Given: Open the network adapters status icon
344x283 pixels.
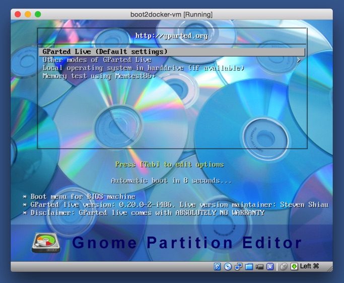Looking at the screenshot, I should [x=238, y=266].
